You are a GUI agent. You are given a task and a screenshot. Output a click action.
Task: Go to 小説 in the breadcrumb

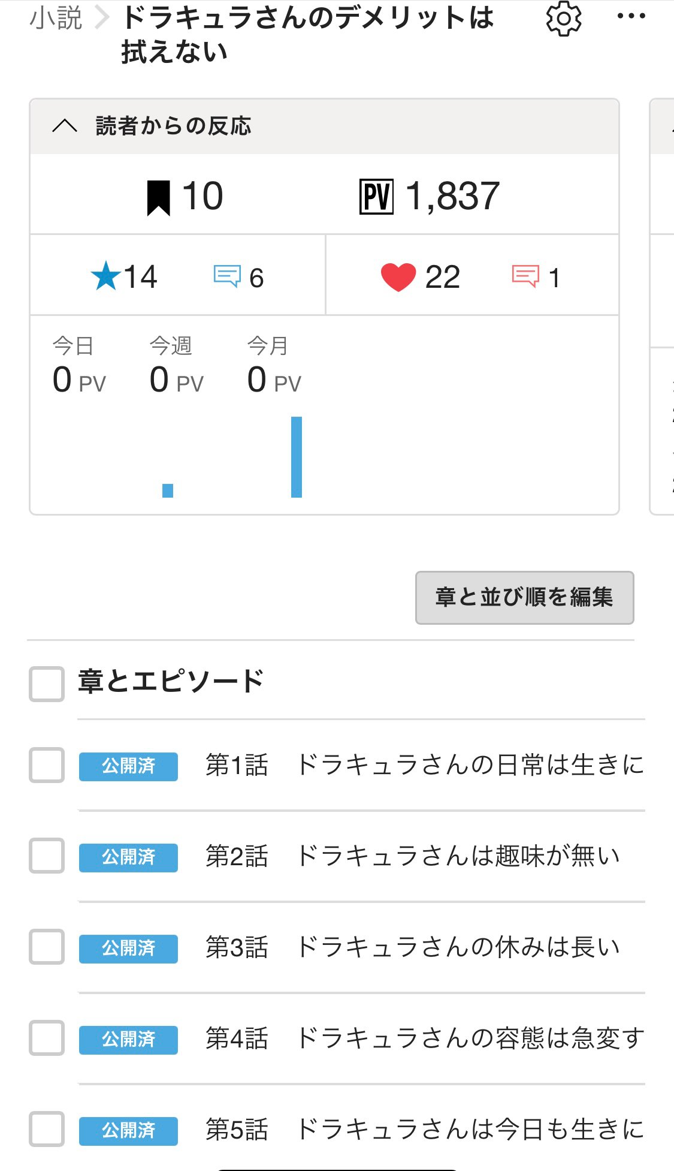click(56, 18)
